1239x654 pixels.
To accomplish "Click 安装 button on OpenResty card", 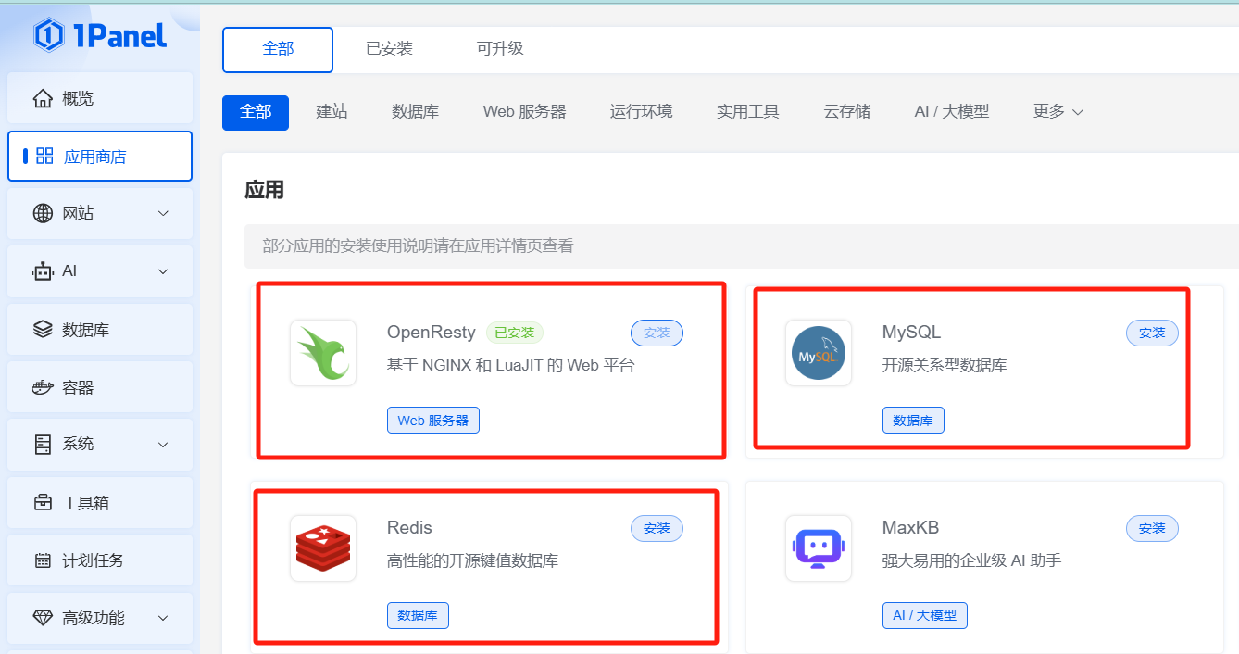I will [x=657, y=333].
